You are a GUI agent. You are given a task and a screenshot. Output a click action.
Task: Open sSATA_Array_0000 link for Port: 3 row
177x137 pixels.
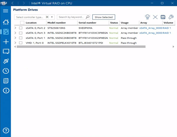point(151,33)
